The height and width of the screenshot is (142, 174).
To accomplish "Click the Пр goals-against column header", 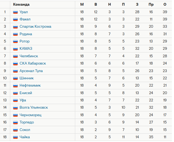I will point(151,4).
